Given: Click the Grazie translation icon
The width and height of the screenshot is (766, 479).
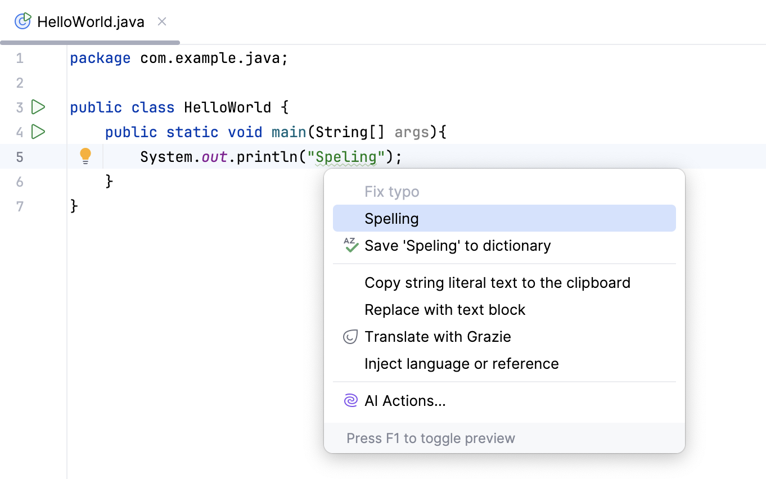Looking at the screenshot, I should [x=350, y=336].
